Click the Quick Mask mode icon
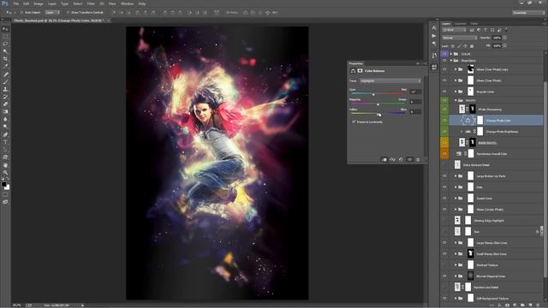 [x=5, y=195]
